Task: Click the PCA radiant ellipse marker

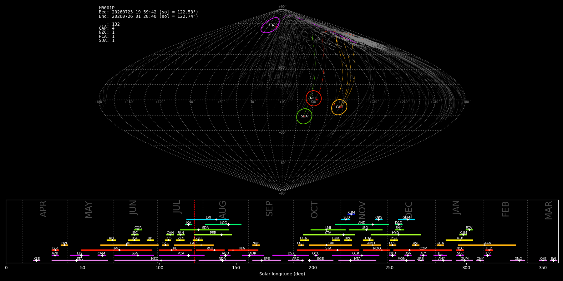Action: (x=270, y=25)
